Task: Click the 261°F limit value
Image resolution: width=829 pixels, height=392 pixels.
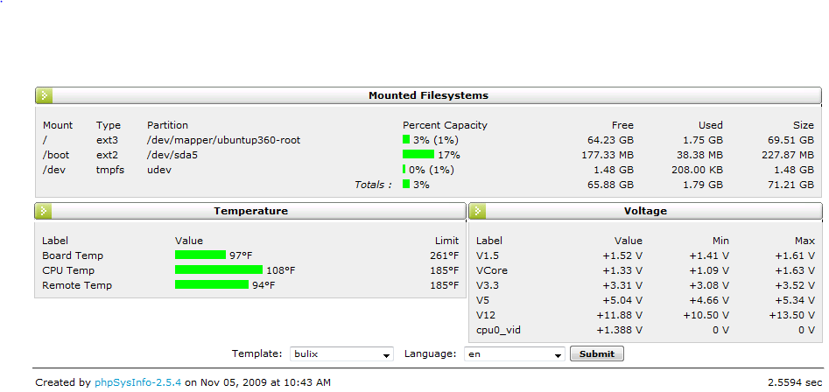Action: click(444, 255)
